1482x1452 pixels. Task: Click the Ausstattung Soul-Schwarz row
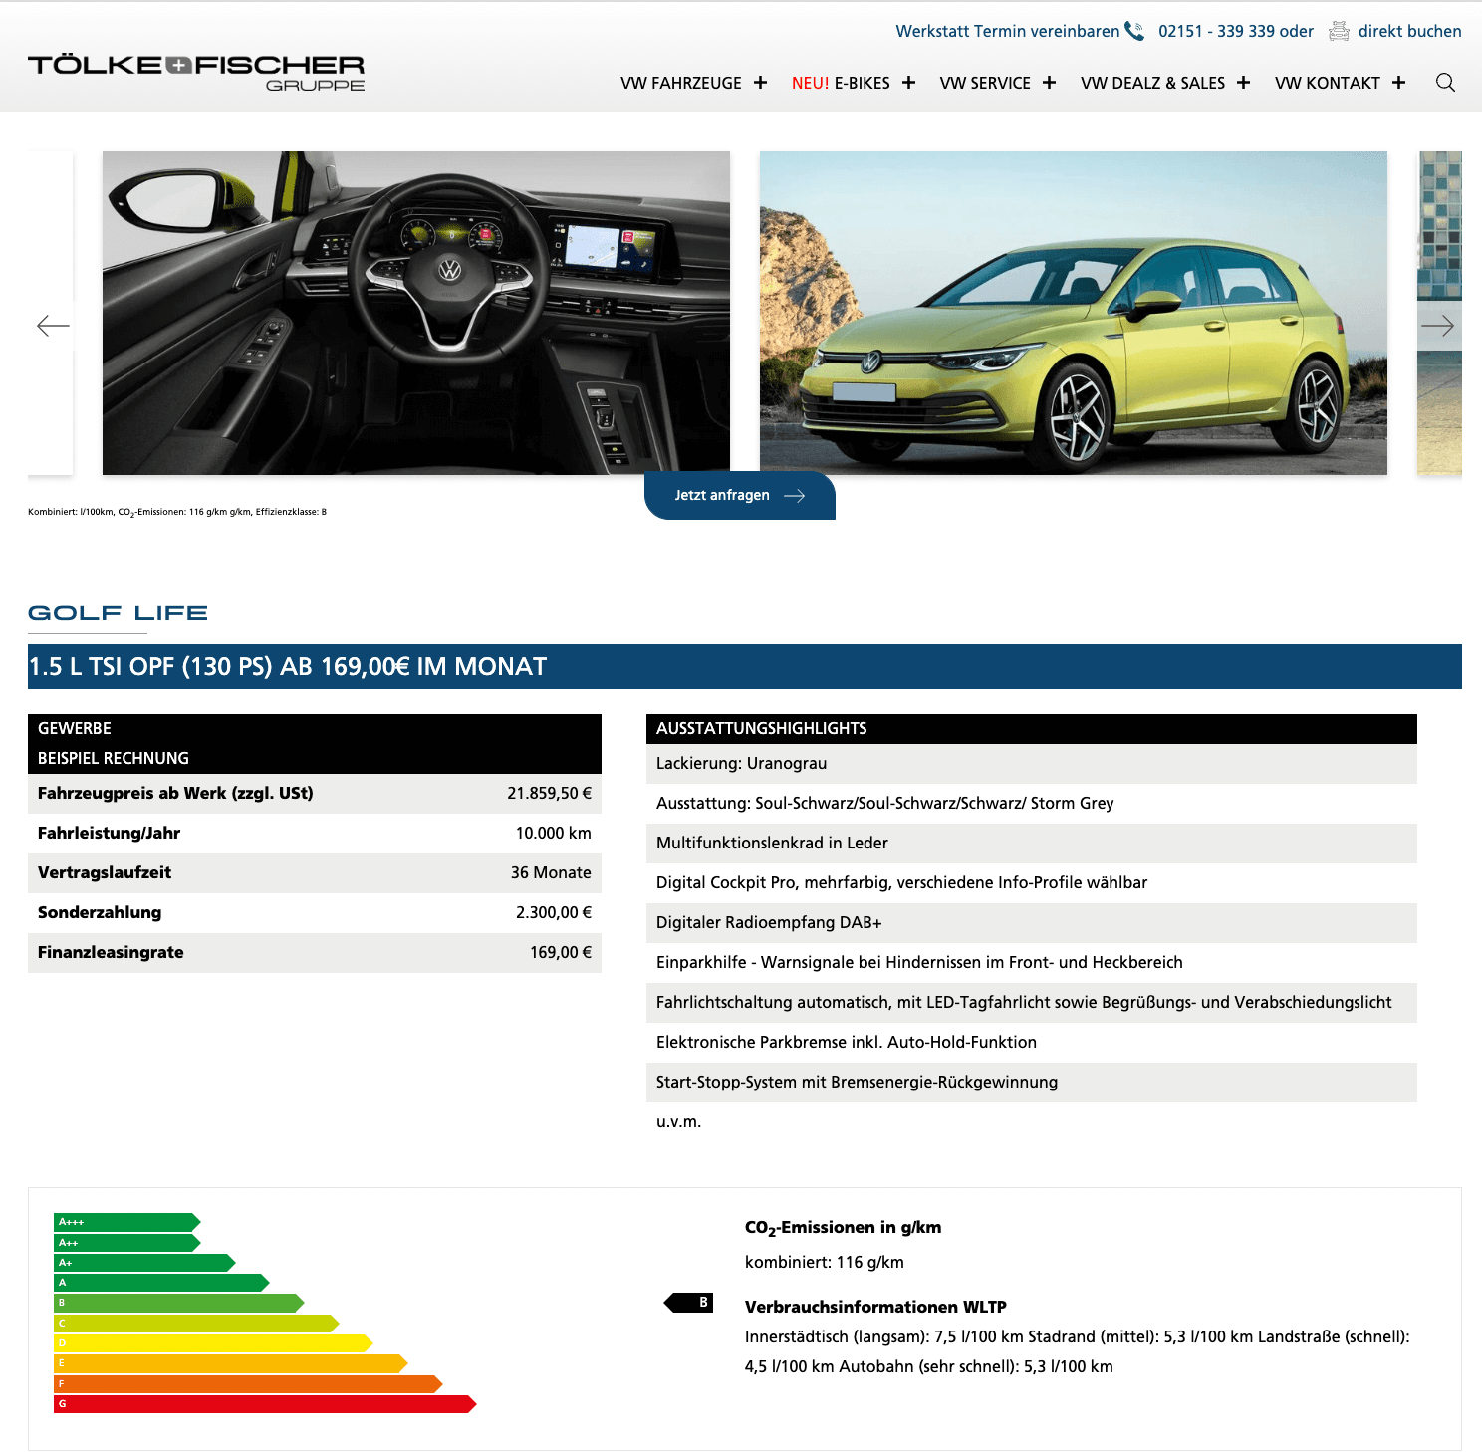coord(1032,804)
